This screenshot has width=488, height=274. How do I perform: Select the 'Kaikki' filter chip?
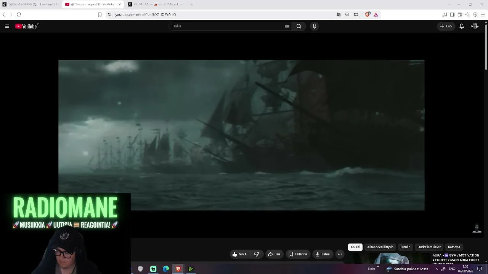pos(355,247)
